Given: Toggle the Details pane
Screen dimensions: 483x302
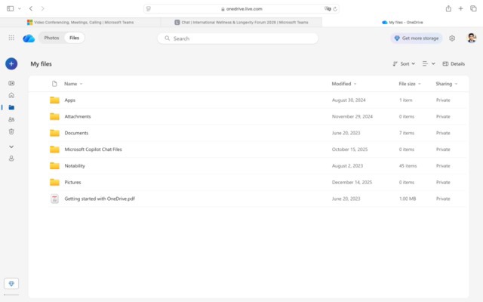Looking at the screenshot, I should (x=454, y=63).
